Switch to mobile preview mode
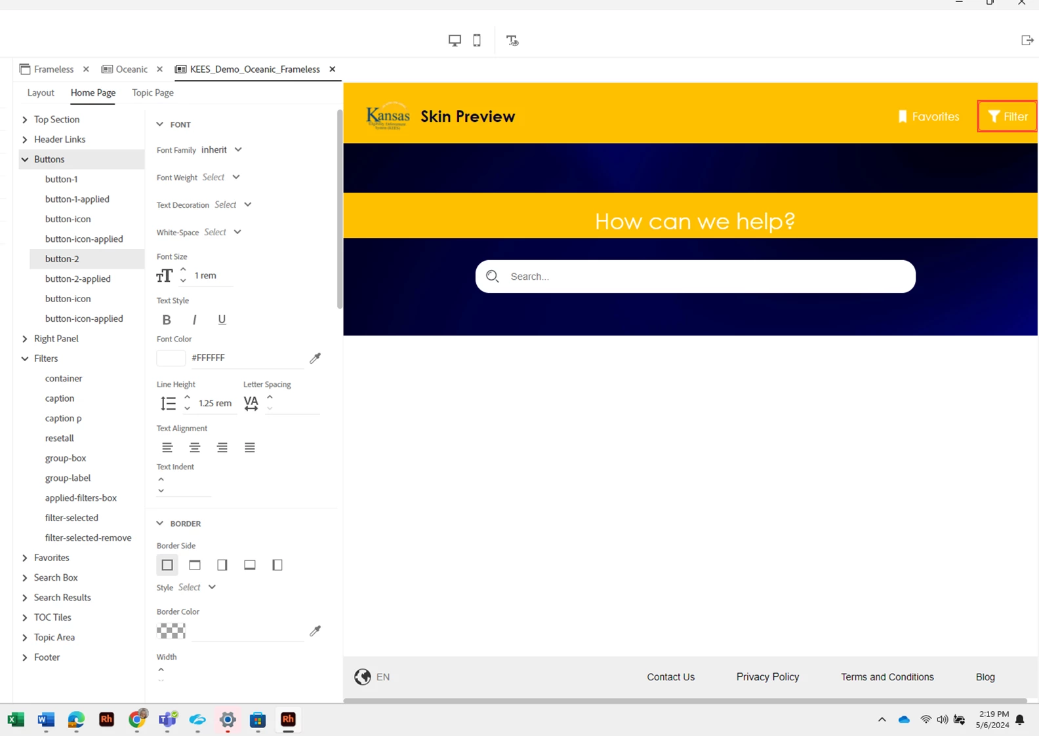Screen dimensions: 1039x736 [477, 40]
